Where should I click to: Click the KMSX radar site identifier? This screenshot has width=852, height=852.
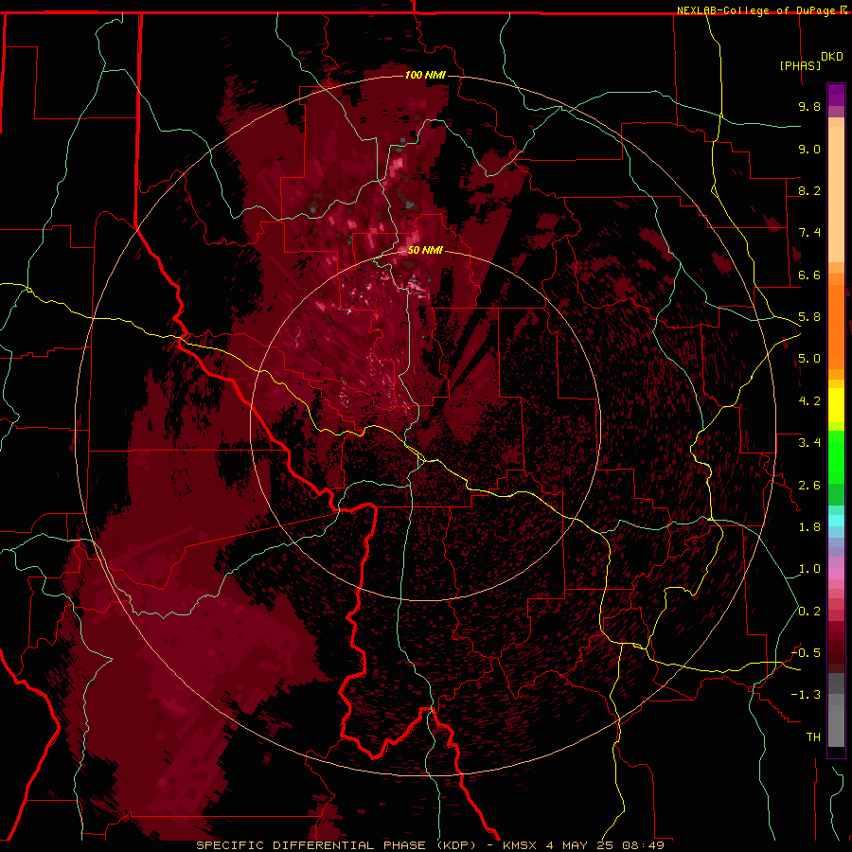520,845
